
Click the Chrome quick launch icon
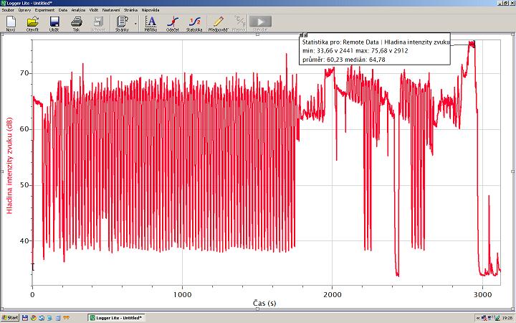point(33,318)
